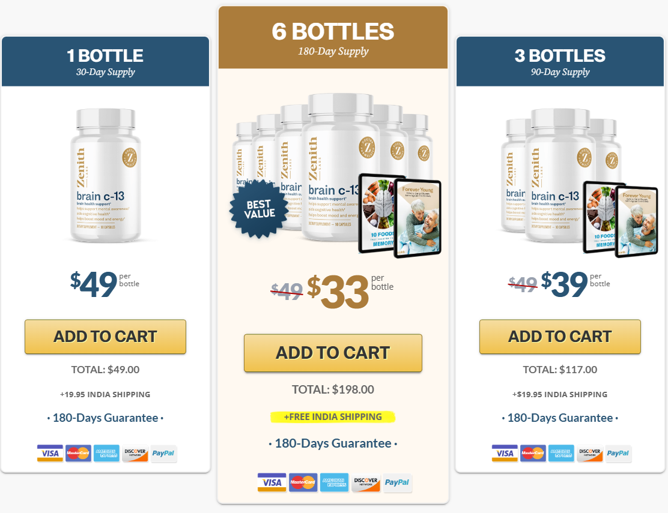Click the highlighted Free India Shipping label

pos(333,417)
